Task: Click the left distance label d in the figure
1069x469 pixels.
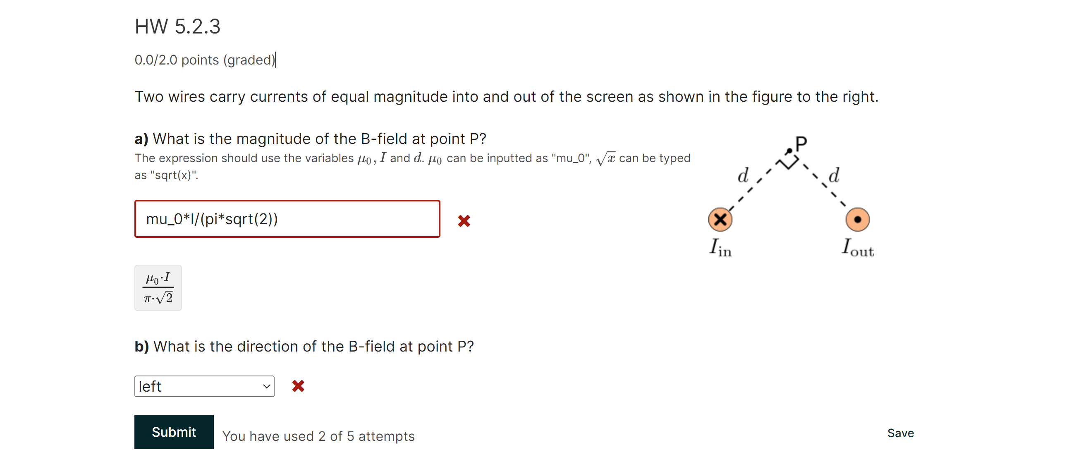Action: (x=743, y=175)
